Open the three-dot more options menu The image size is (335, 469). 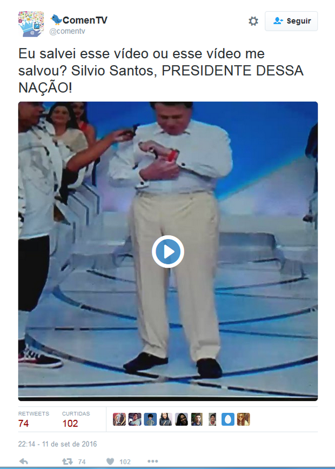coord(153,461)
